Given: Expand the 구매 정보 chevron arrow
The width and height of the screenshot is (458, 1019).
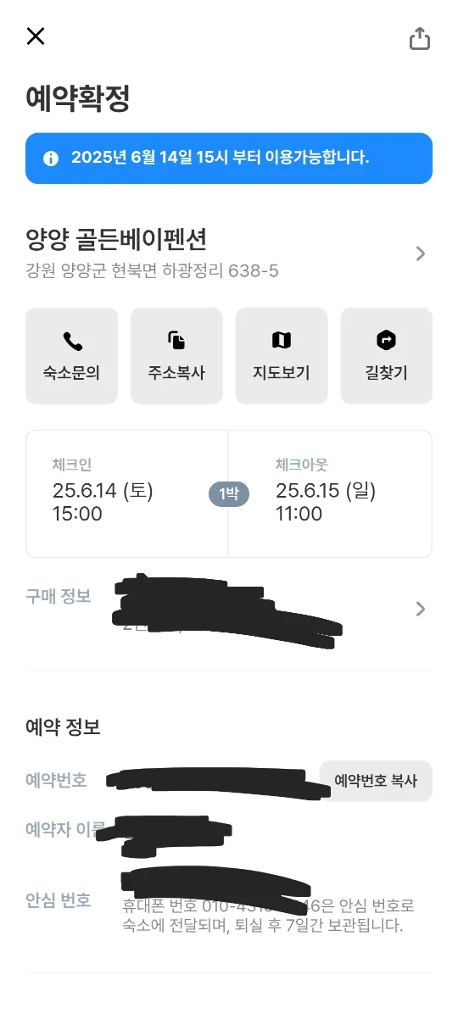Looking at the screenshot, I should tap(420, 609).
